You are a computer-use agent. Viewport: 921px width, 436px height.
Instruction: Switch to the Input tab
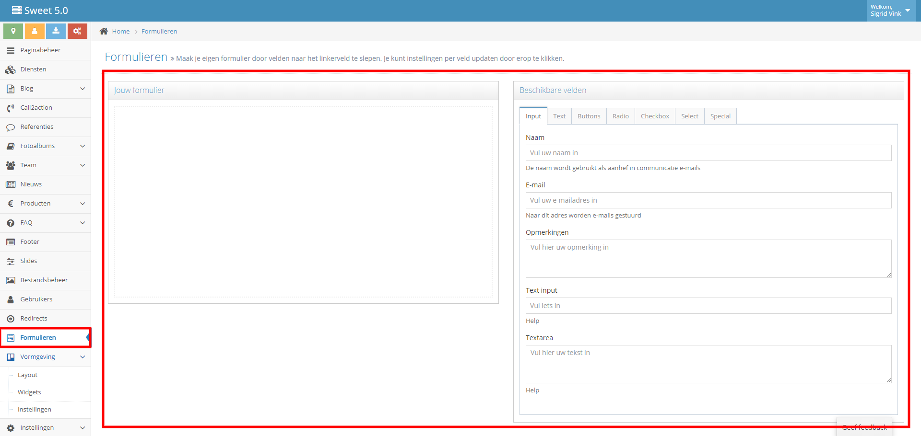tap(533, 116)
